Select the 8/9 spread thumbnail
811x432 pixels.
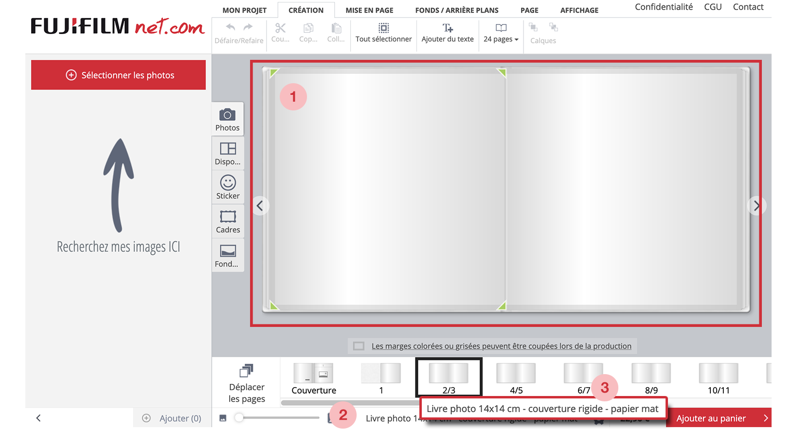[x=651, y=379]
